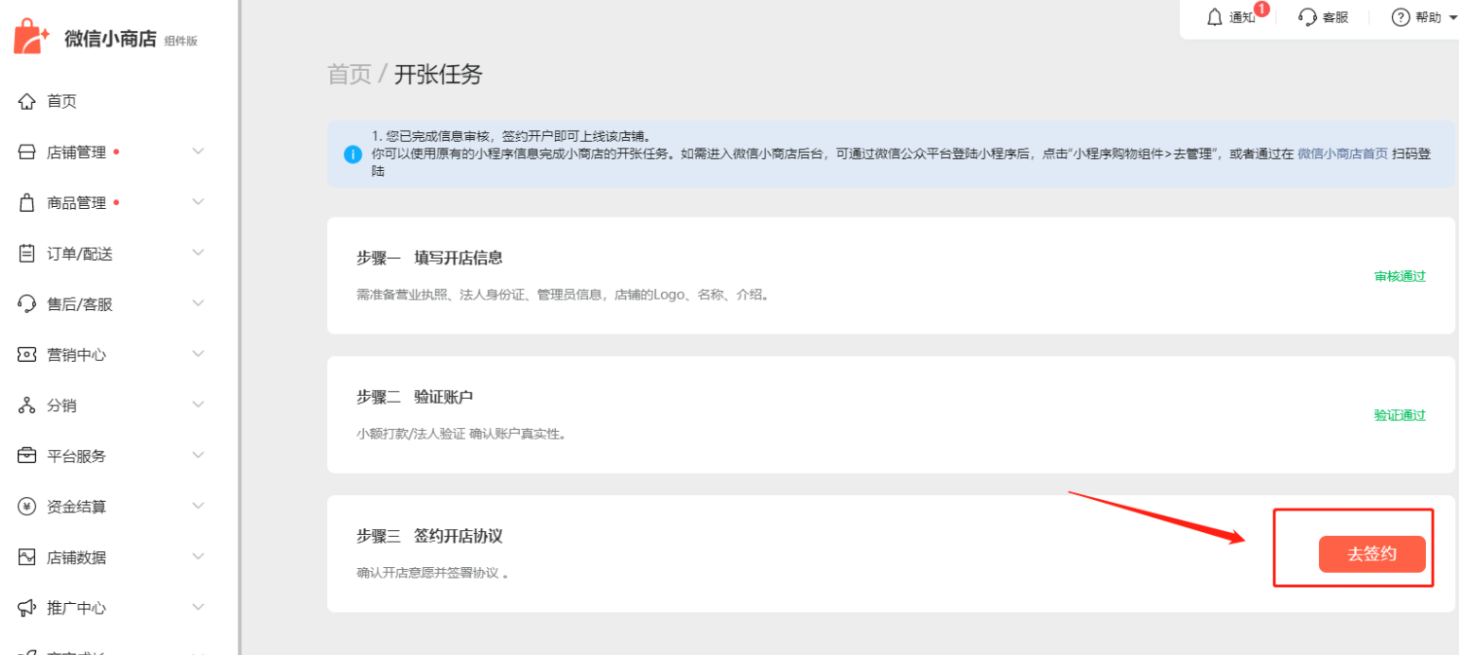Expand the 订单/配送 menu chevron
The width and height of the screenshot is (1459, 655).
coord(198,252)
